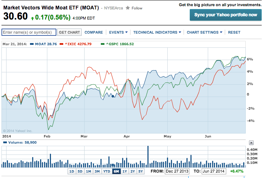The width and height of the screenshot is (262, 178).
Task: Click the Follow star icon
Action: click(x=128, y=8)
